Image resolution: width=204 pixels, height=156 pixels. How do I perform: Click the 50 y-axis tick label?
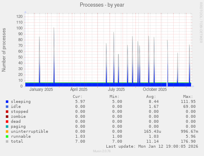(x=20, y=57)
